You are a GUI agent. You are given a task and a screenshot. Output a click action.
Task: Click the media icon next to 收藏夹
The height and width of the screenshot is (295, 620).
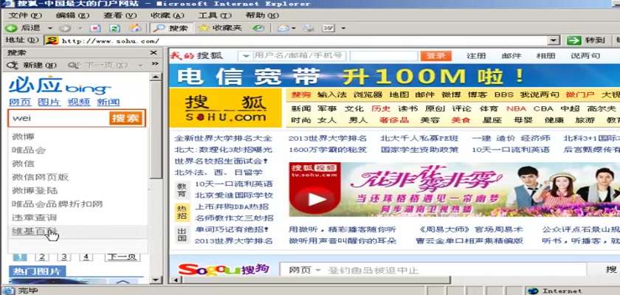point(258,28)
